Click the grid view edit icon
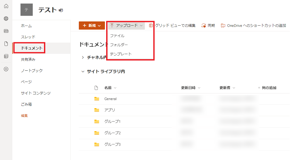This screenshot has height=160, width=290. click(x=151, y=26)
